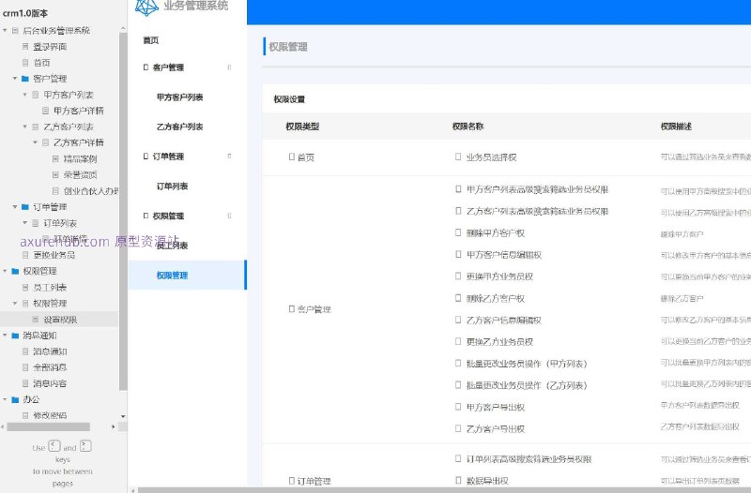Click scrollbar down arrow in tree panel
The image size is (751, 493).
pos(123,416)
